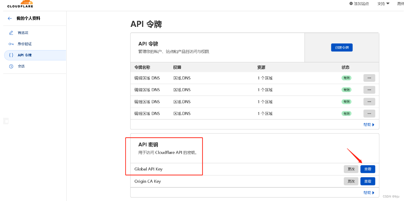The width and height of the screenshot is (404, 201).
Task: Open more options for fourth token row
Action: tap(369, 113)
